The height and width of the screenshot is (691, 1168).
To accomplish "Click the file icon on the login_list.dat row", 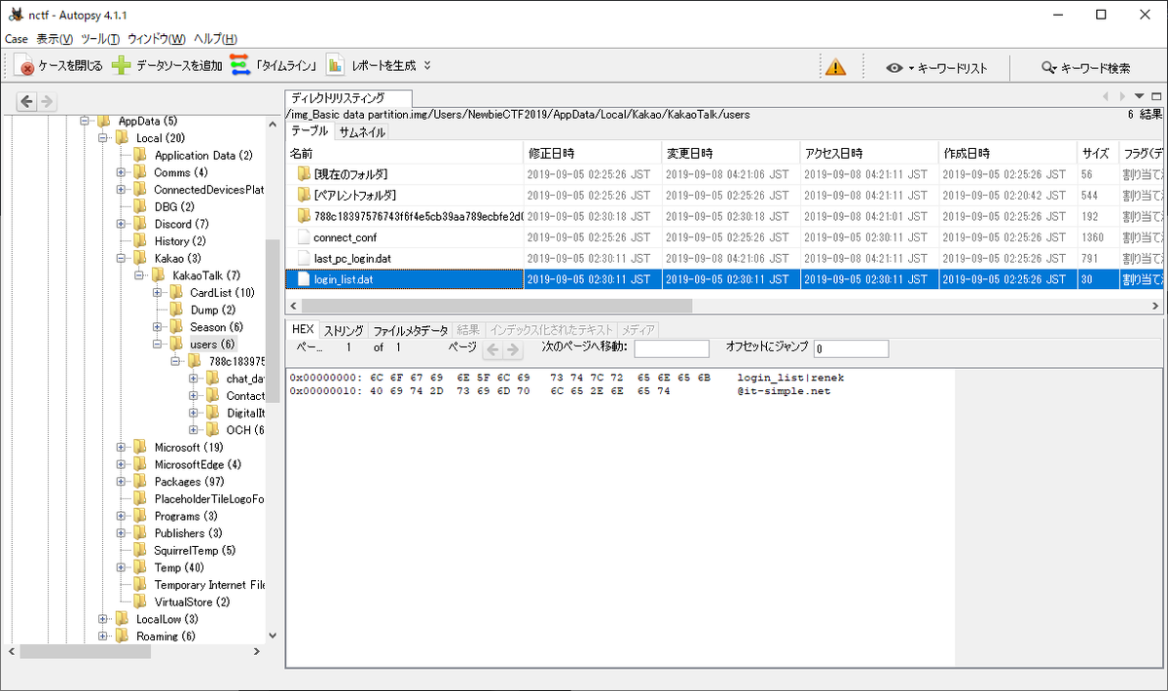I will pyautogui.click(x=302, y=279).
